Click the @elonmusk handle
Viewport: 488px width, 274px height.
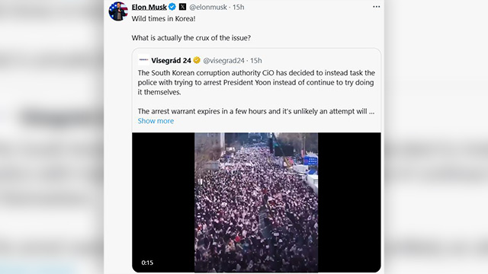(208, 7)
